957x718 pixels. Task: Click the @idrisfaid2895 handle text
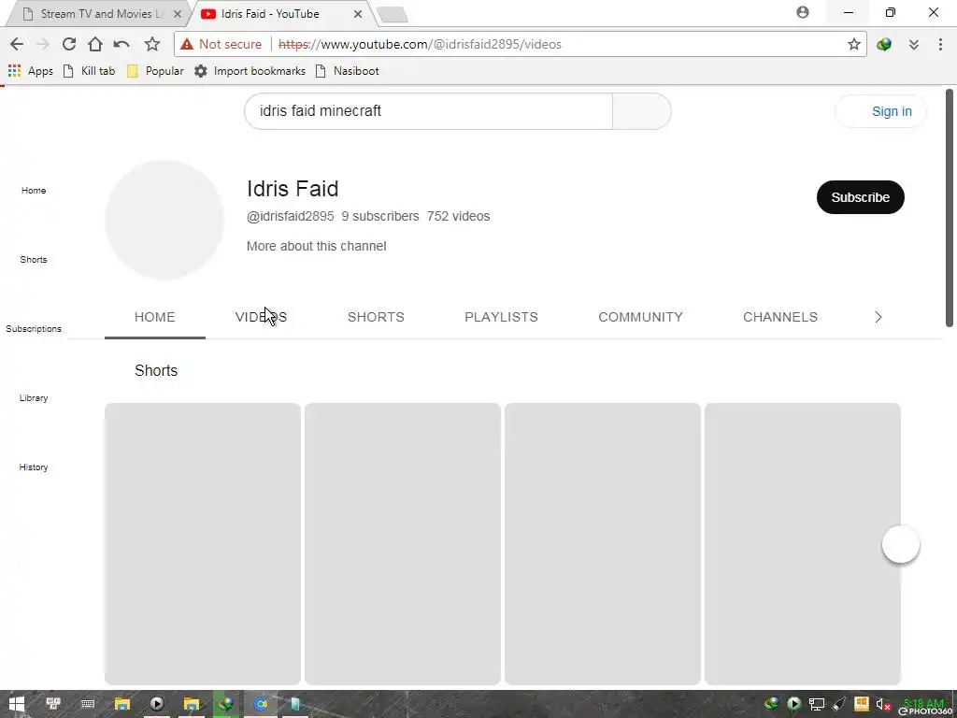290,216
